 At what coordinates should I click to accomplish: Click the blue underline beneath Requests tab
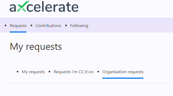click(18, 32)
